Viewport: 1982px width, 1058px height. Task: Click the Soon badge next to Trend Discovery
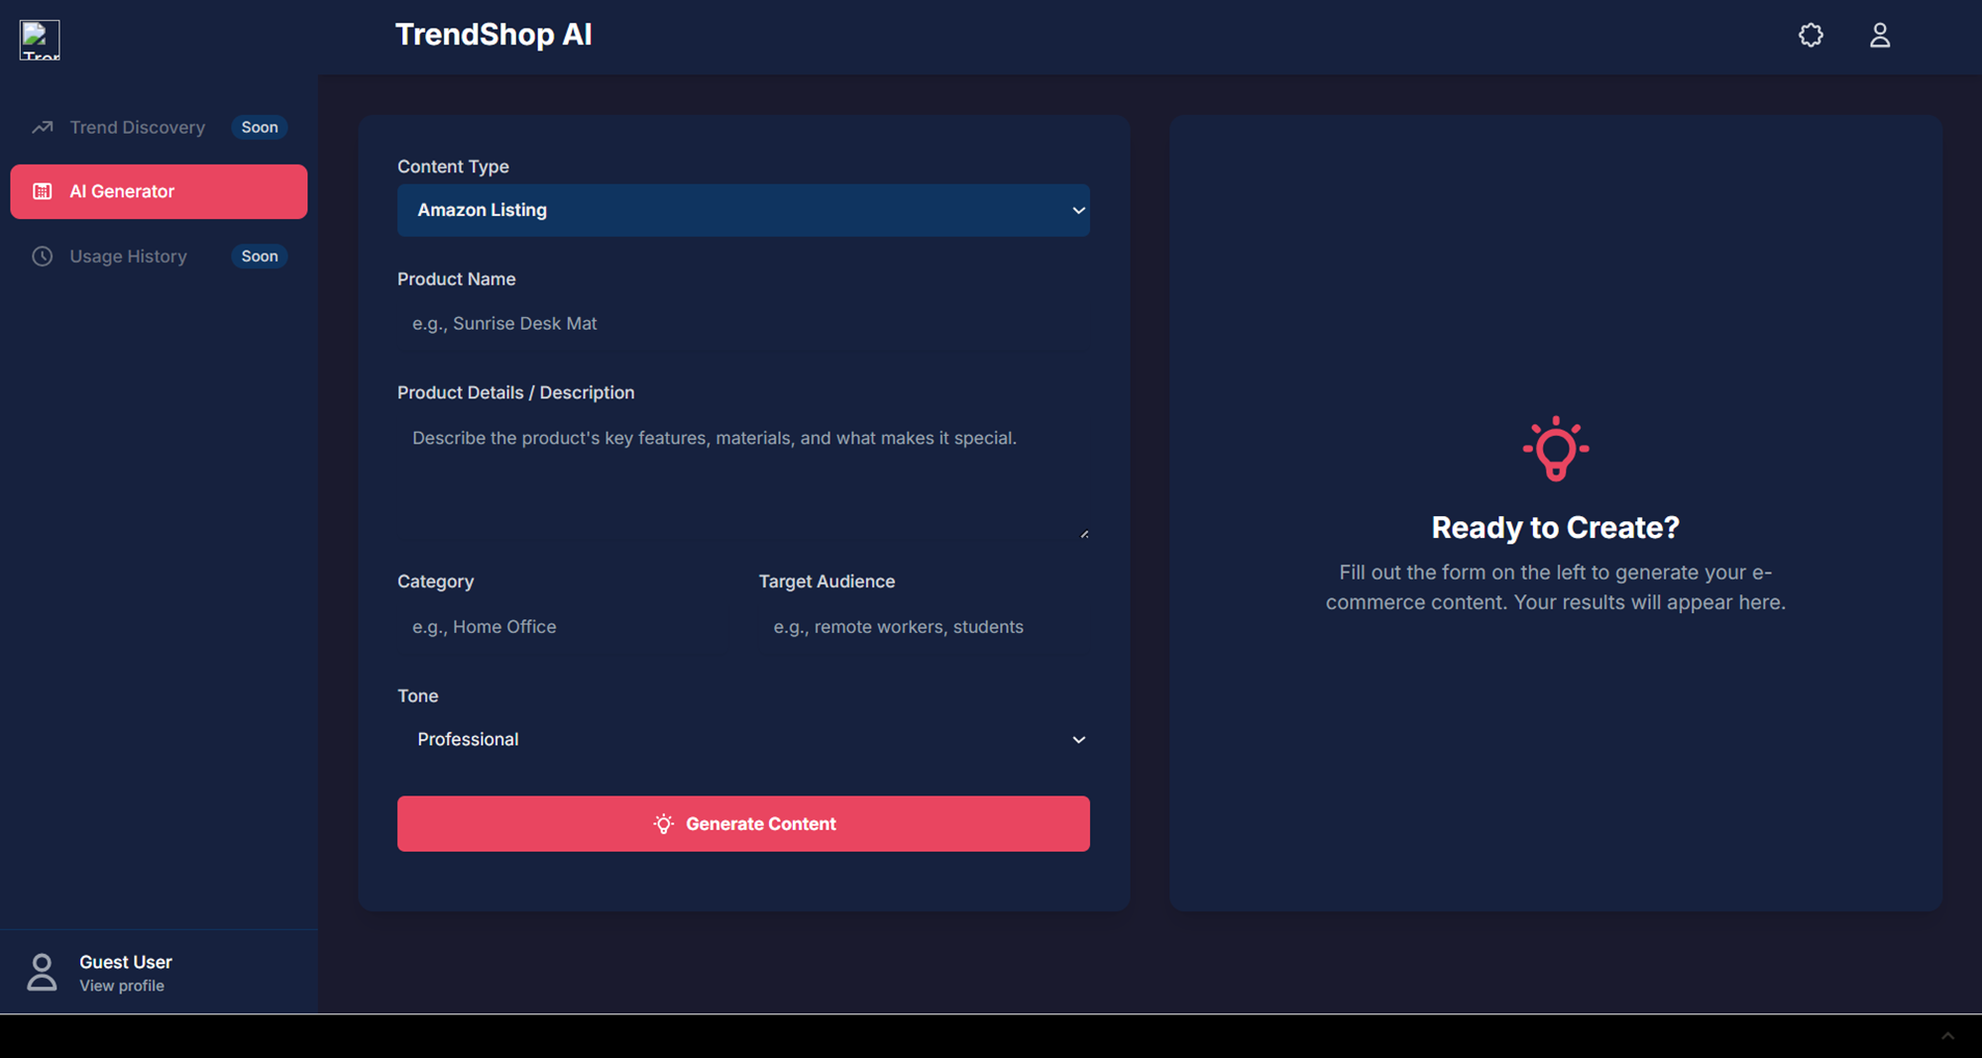[260, 127]
